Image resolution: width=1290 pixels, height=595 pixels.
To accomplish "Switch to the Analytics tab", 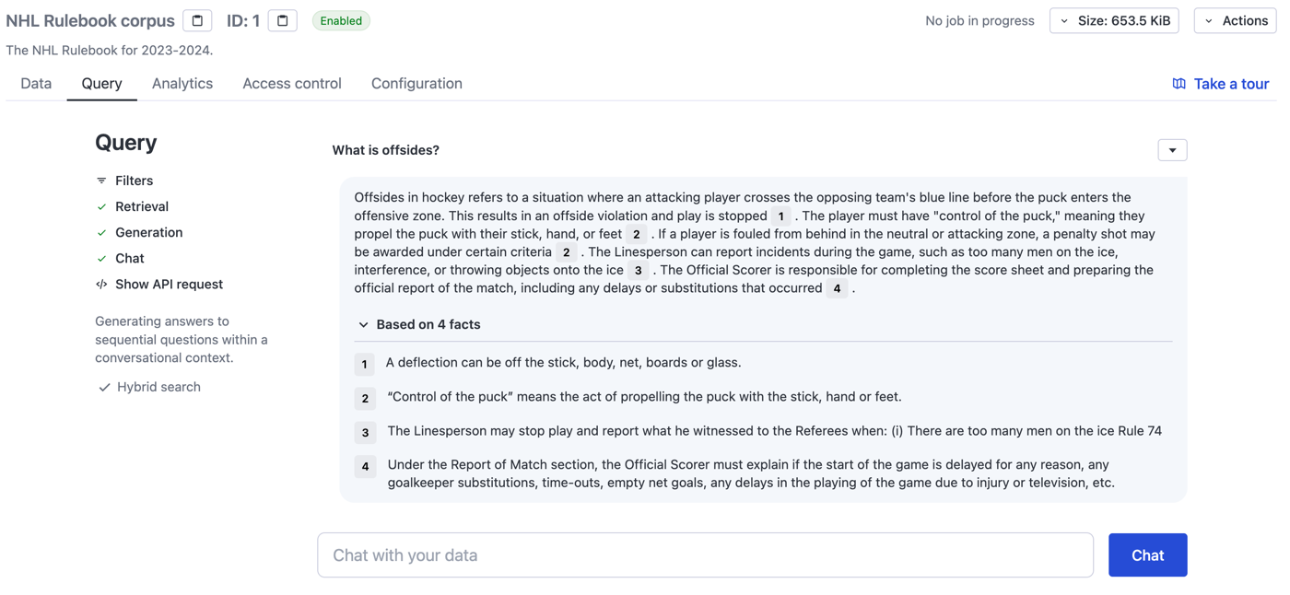I will (x=182, y=83).
